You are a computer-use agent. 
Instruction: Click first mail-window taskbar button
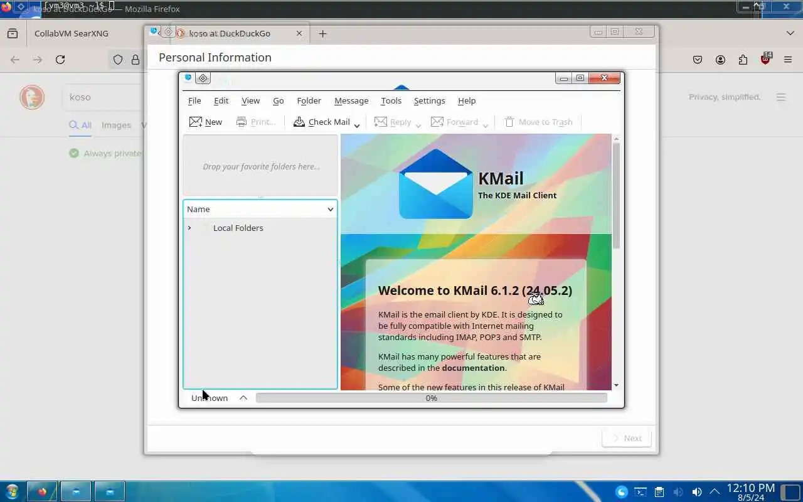[x=75, y=491]
